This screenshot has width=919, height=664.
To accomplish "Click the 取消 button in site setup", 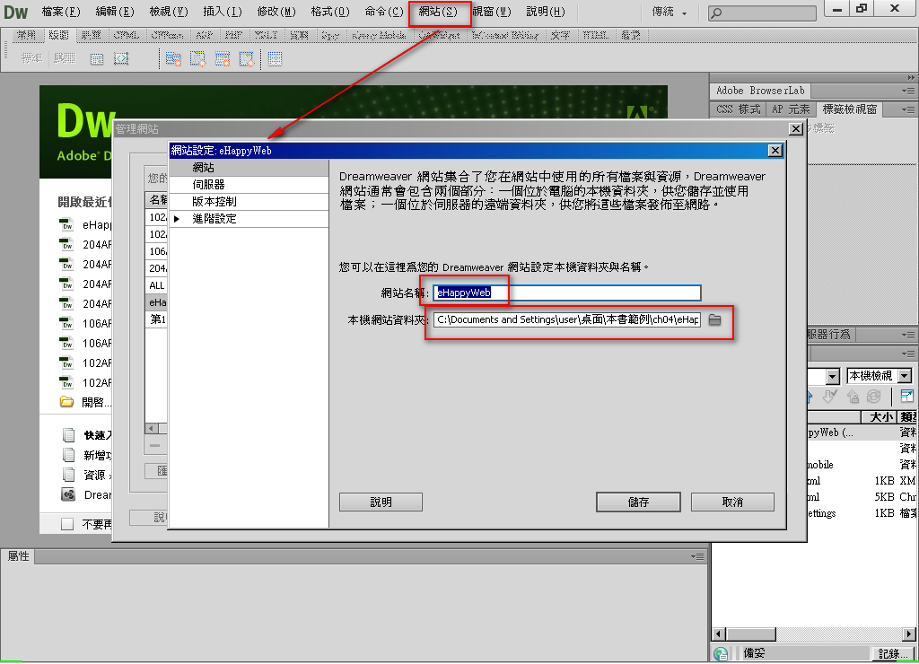I will 732,502.
